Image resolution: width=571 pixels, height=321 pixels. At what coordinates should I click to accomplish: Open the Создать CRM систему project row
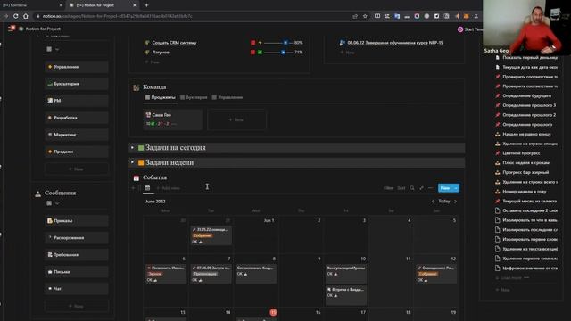174,43
